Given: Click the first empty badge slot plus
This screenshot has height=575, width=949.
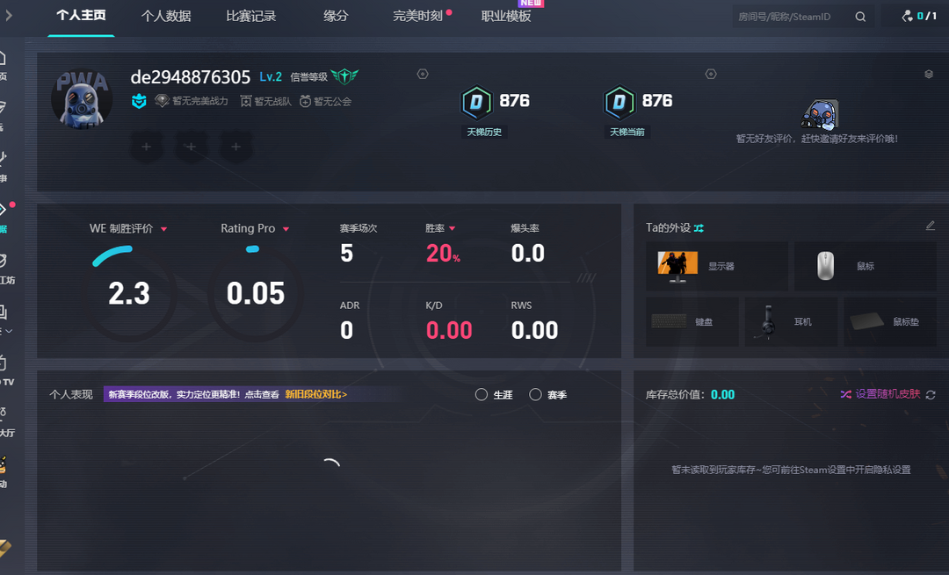Looking at the screenshot, I should [x=147, y=147].
